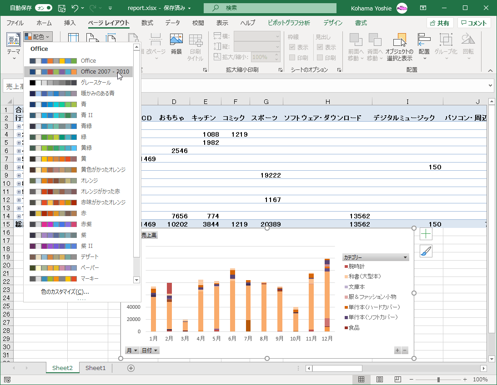497x385 pixels.
Task: Click the chart styles paintbrush button
Action: [426, 251]
